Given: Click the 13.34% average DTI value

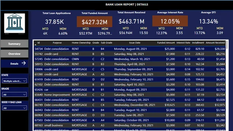Looking at the screenshot, I should [209, 21].
